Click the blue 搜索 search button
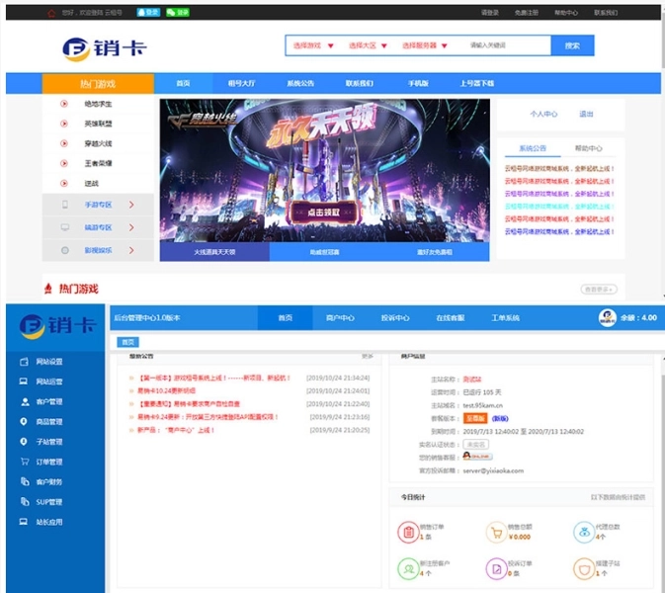 [x=572, y=45]
